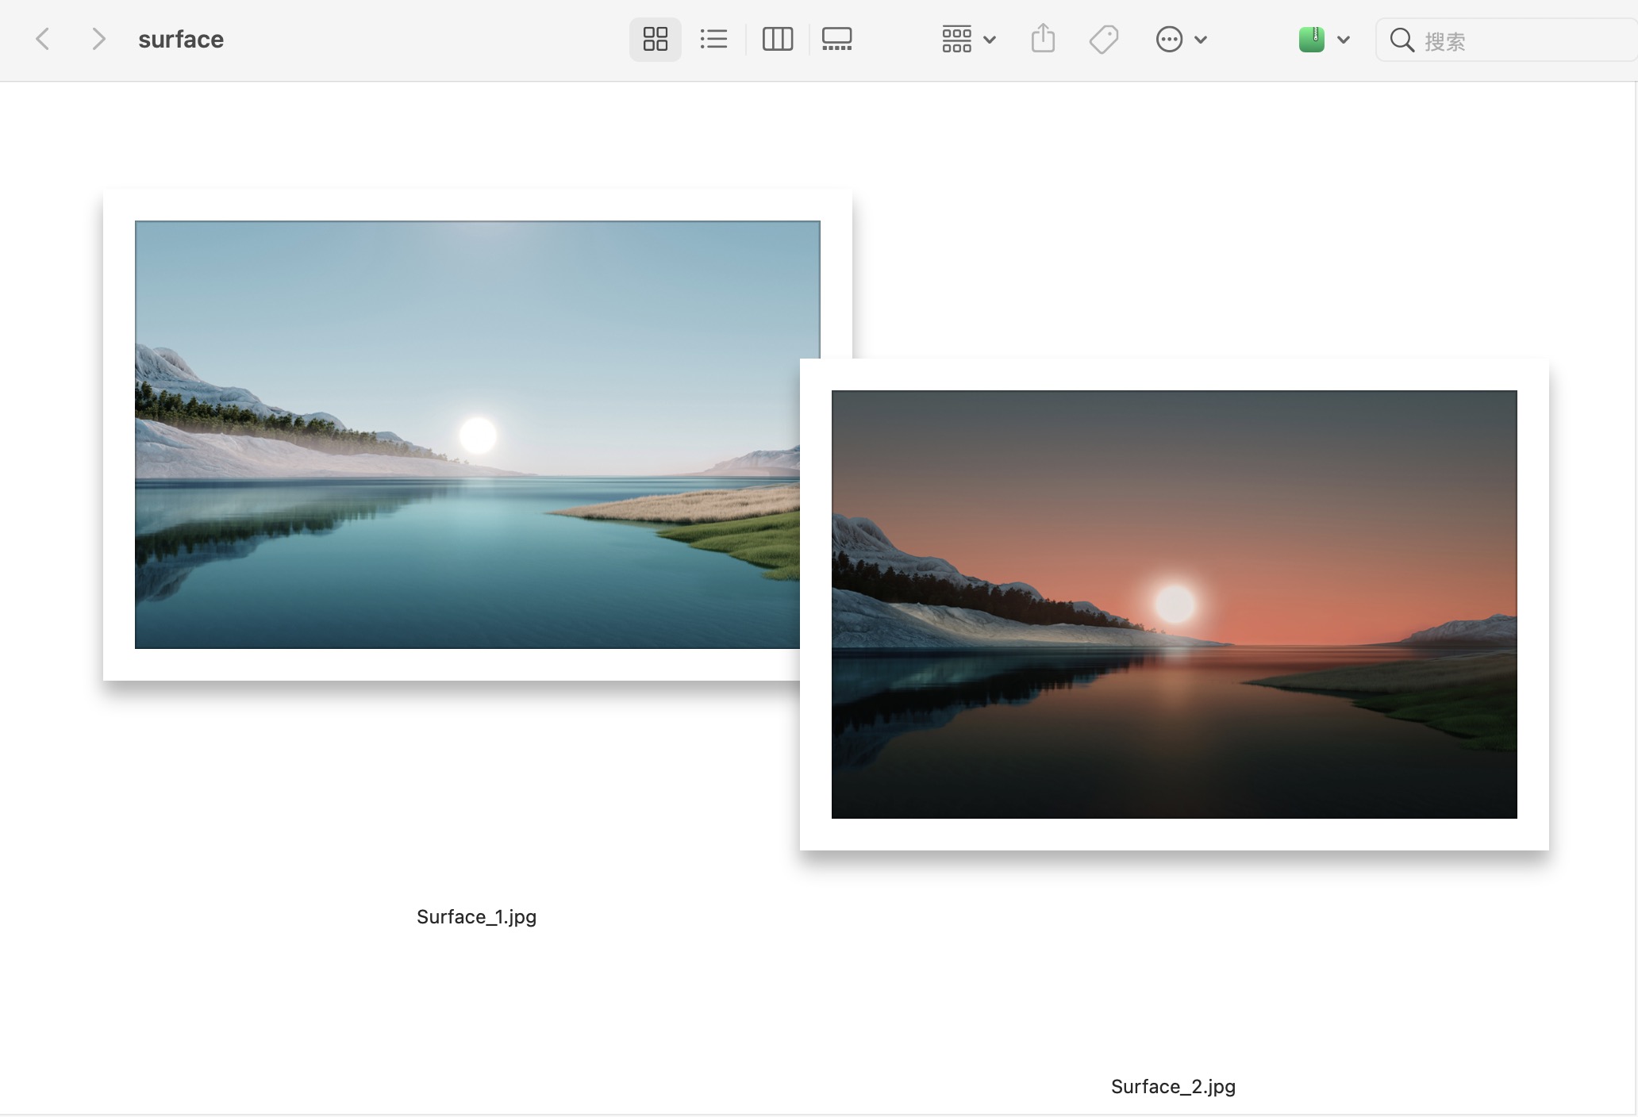The width and height of the screenshot is (1638, 1117).
Task: Click the Share icon
Action: 1043,39
